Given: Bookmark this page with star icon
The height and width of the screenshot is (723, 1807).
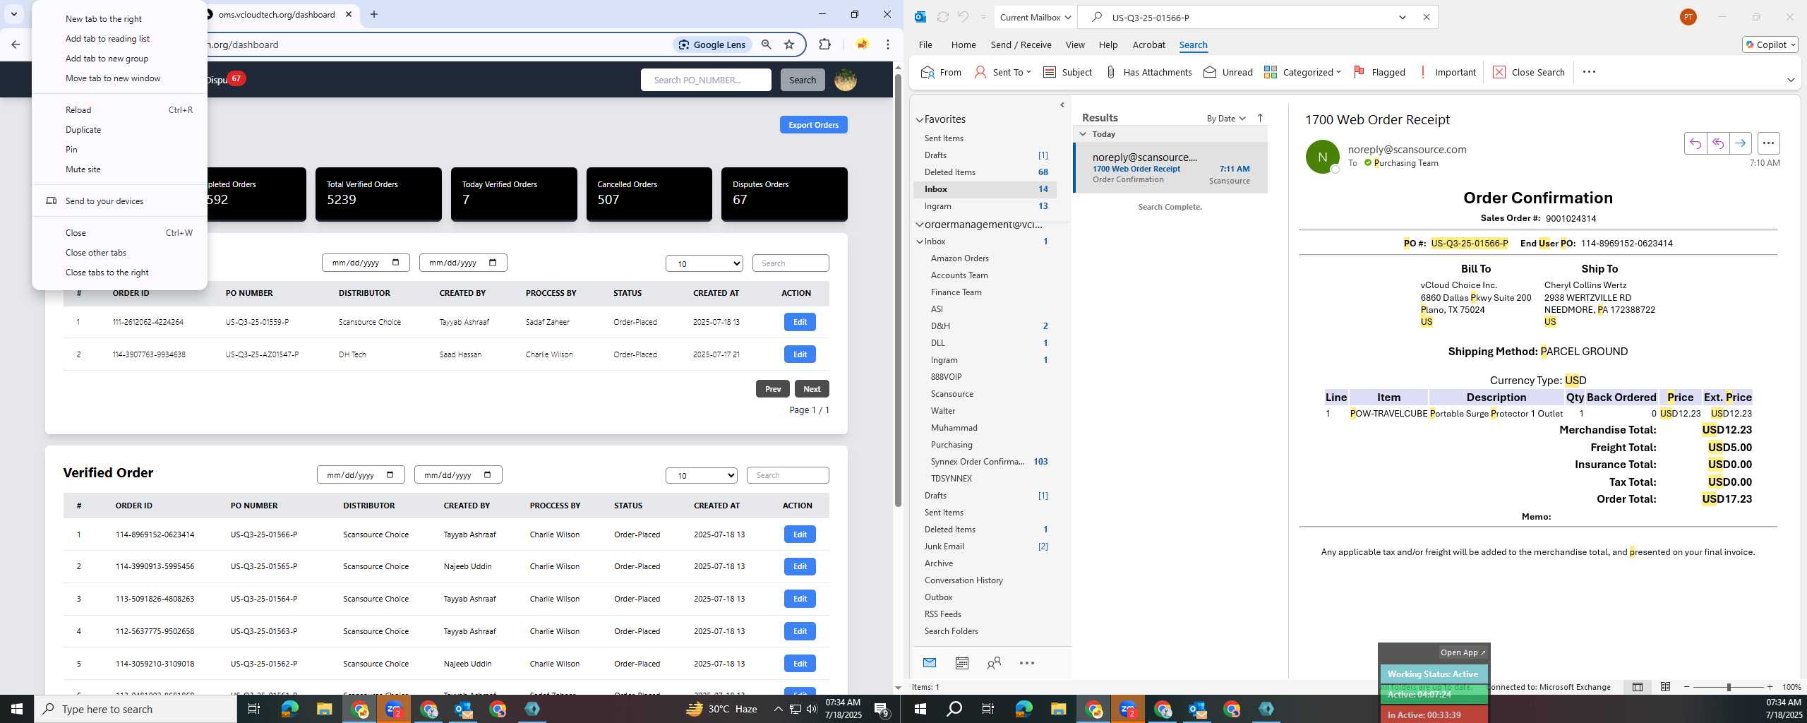Looking at the screenshot, I should pos(789,44).
